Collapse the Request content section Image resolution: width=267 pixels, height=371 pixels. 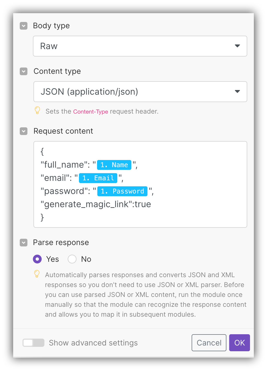click(x=24, y=131)
